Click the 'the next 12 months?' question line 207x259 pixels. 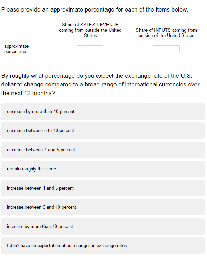pyautogui.click(x=28, y=93)
